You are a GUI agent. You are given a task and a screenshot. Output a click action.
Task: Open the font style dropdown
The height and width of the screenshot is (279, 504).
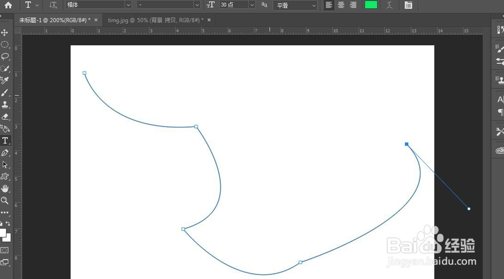coord(168,5)
